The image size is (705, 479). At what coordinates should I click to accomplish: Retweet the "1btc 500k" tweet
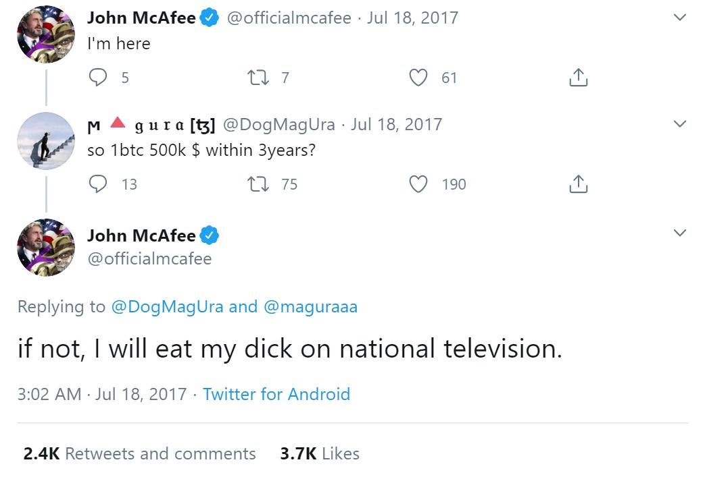pos(258,184)
